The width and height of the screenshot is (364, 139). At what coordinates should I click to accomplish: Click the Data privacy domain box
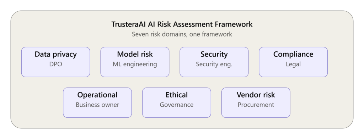[x=55, y=62]
